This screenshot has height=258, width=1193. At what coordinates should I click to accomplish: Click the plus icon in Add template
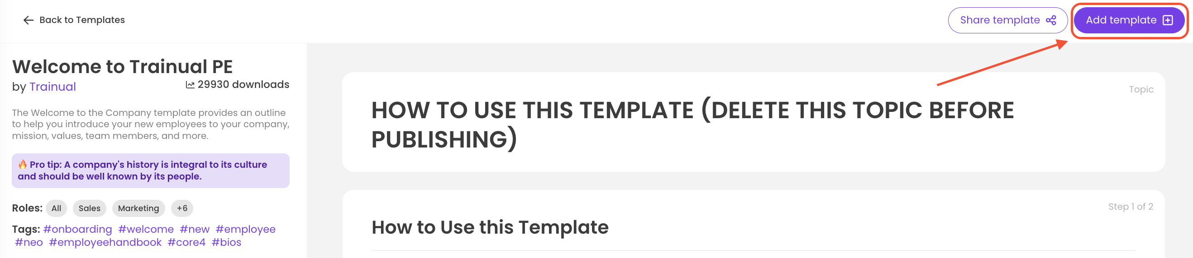[x=1168, y=20]
